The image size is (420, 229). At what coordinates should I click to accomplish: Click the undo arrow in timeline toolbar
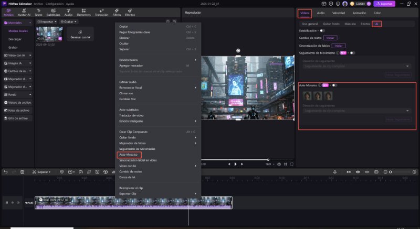click(6, 171)
